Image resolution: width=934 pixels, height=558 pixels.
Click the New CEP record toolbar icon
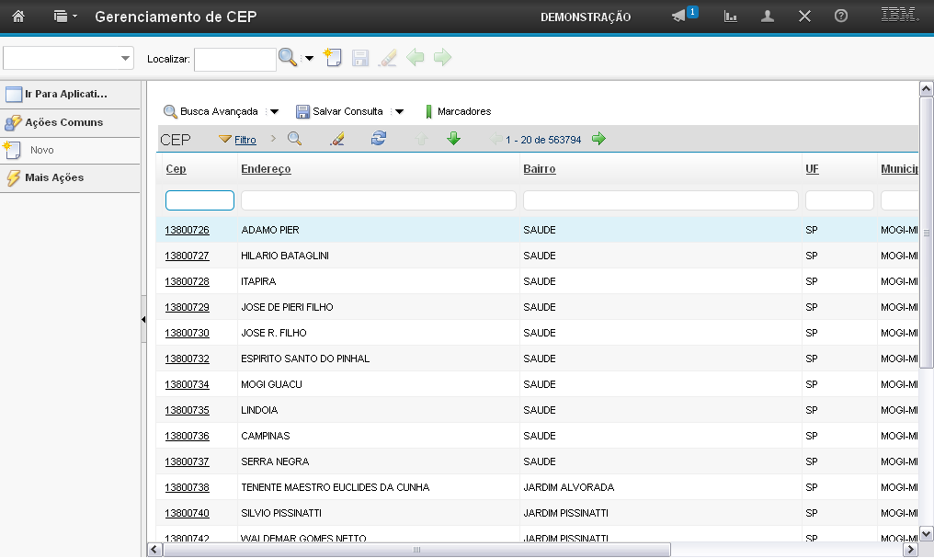(x=334, y=58)
